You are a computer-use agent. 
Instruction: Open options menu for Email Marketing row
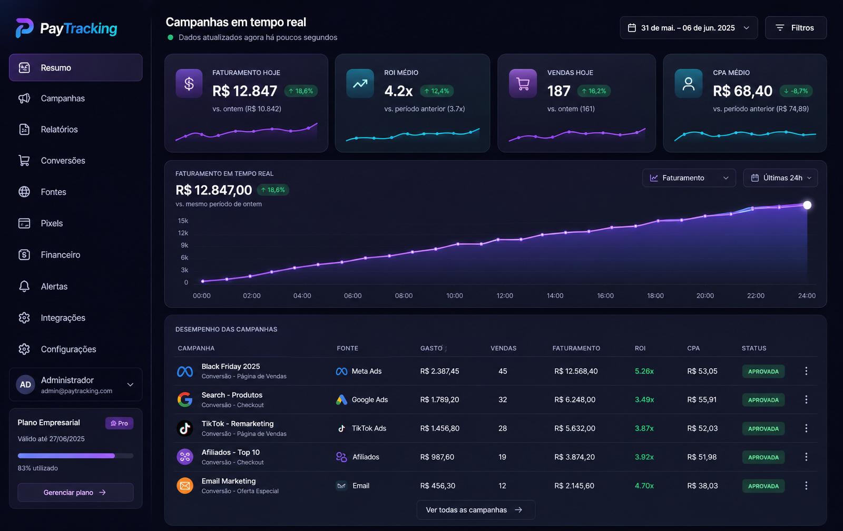click(x=806, y=486)
